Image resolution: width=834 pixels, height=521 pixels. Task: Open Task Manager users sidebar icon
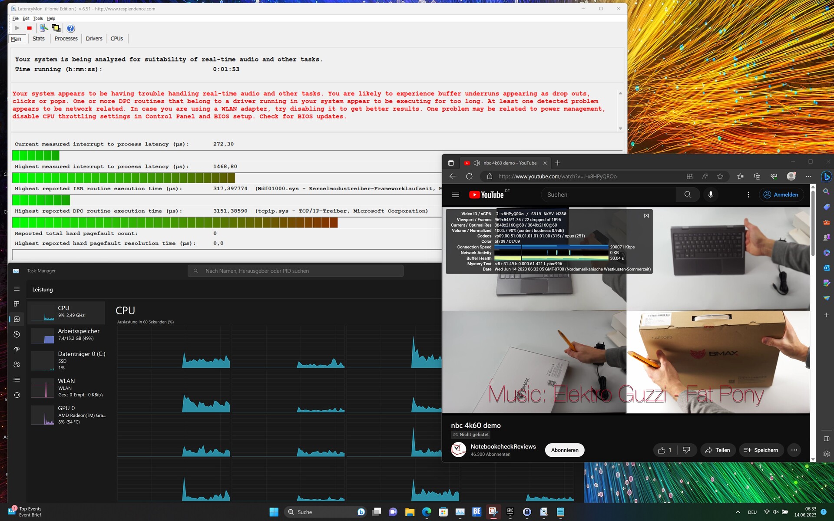[17, 365]
